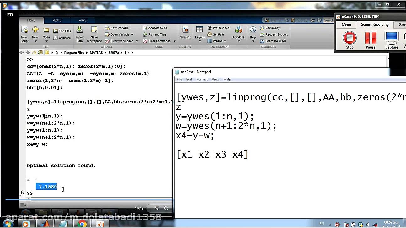Open the Notepad View menu

216,80
